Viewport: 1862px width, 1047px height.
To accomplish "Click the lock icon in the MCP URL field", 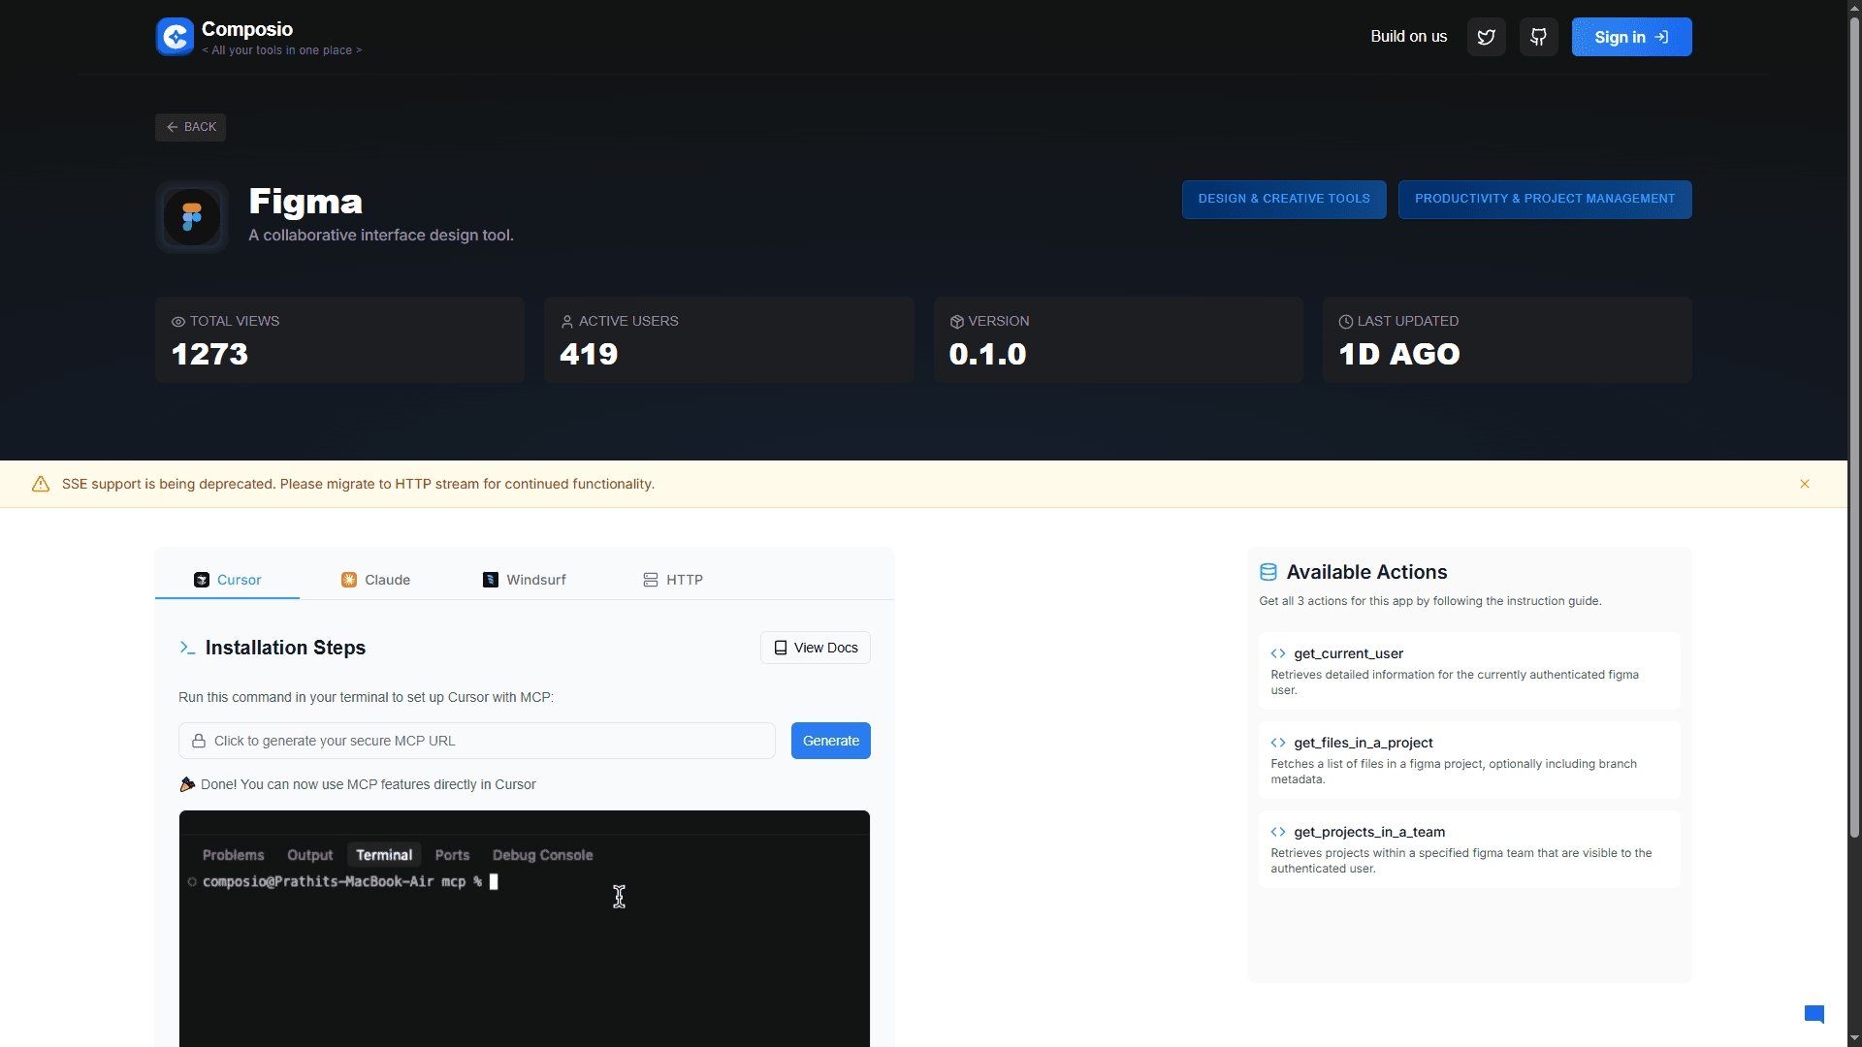I will point(199,741).
